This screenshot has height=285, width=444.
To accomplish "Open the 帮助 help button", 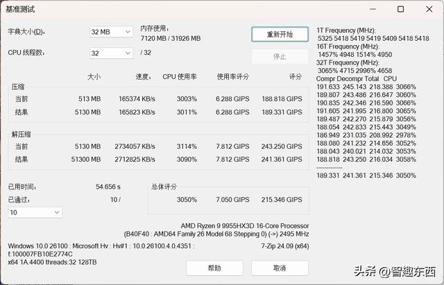I will tap(214, 268).
